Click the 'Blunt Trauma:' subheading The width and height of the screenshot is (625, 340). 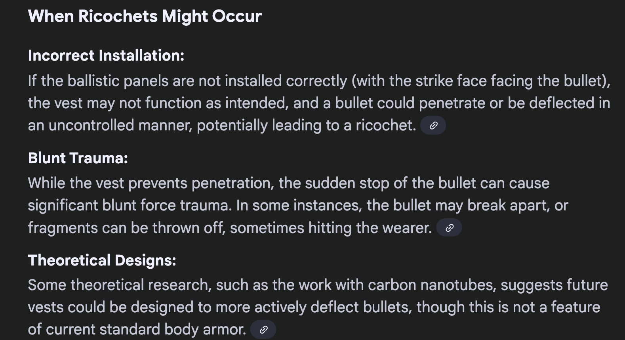pyautogui.click(x=78, y=158)
